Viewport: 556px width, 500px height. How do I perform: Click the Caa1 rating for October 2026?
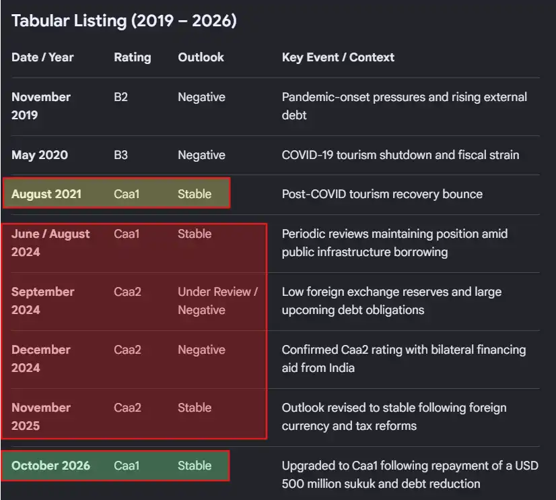coord(127,465)
